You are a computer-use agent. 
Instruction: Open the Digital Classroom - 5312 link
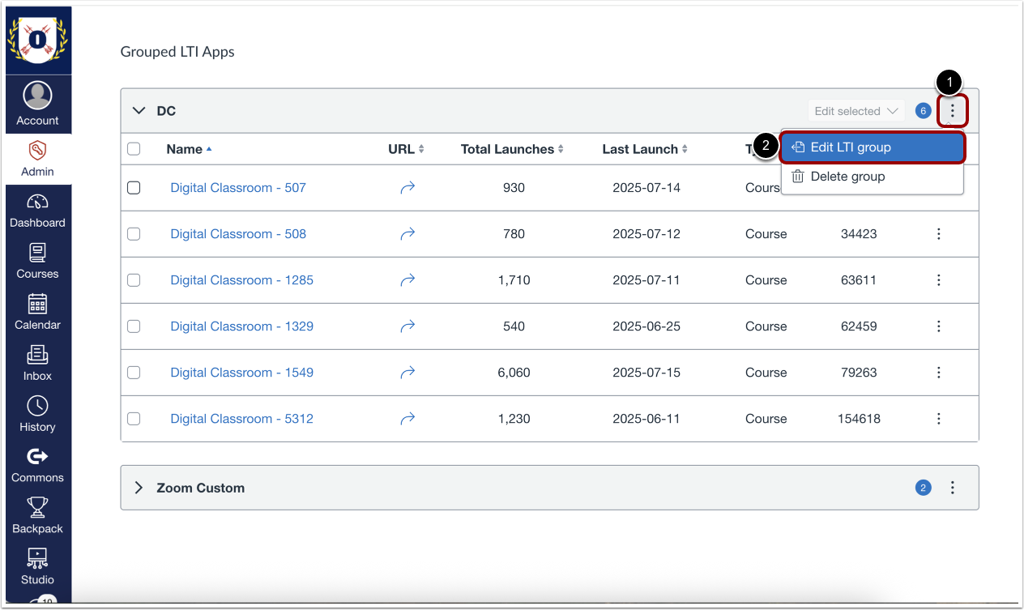[241, 419]
